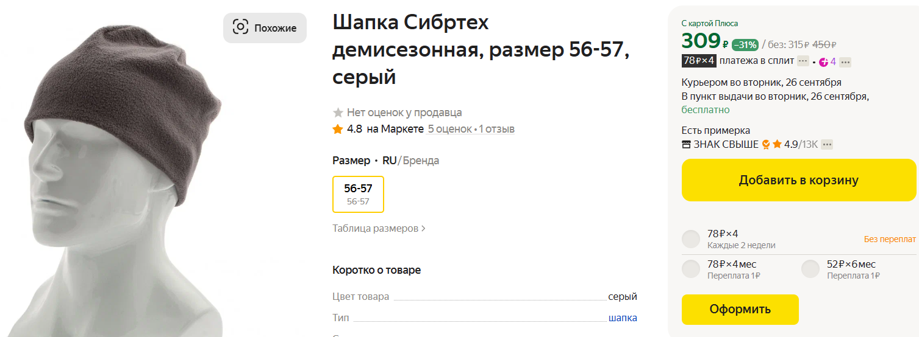Open the Plus points ellipsis button
Image resolution: width=919 pixels, height=337 pixels.
coord(845,62)
